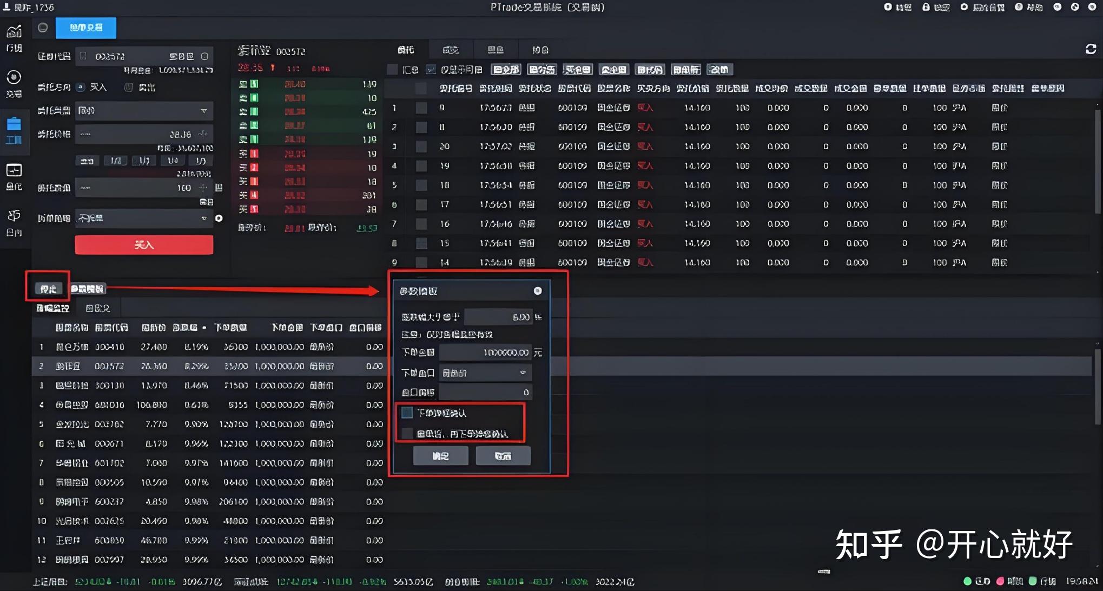The width and height of the screenshot is (1103, 591).
Task: Click the left confirm button in settings dialog
Action: pos(440,456)
